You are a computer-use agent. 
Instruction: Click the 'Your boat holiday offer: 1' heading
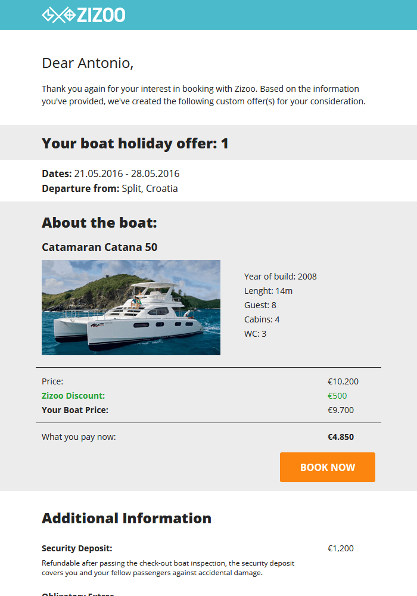135,143
